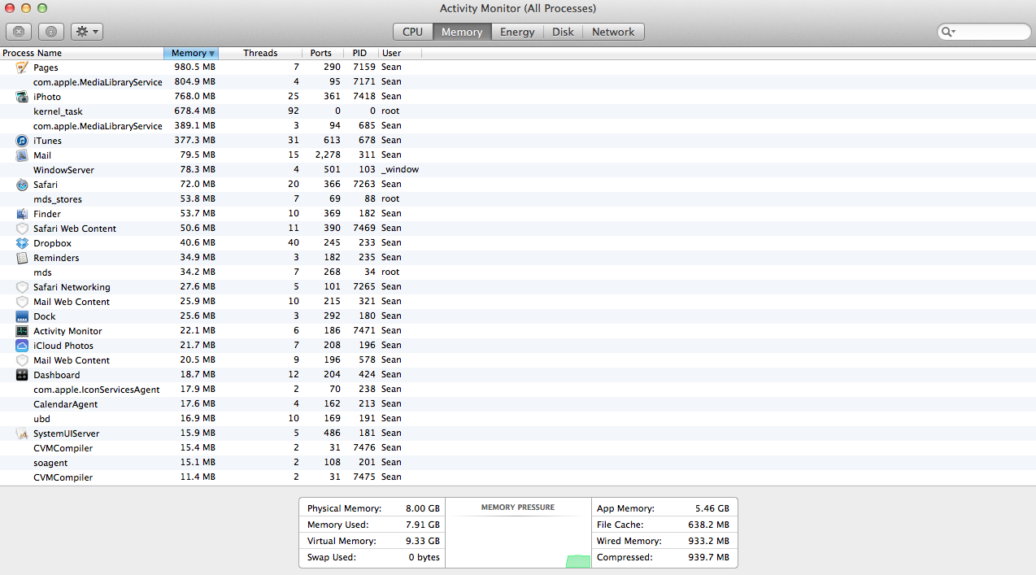
Task: Click the Dashboard process icon
Action: coord(22,375)
